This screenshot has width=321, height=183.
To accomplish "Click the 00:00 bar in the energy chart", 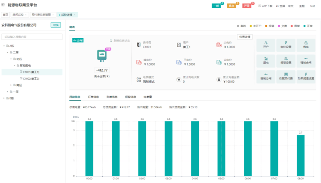I will [89, 148].
